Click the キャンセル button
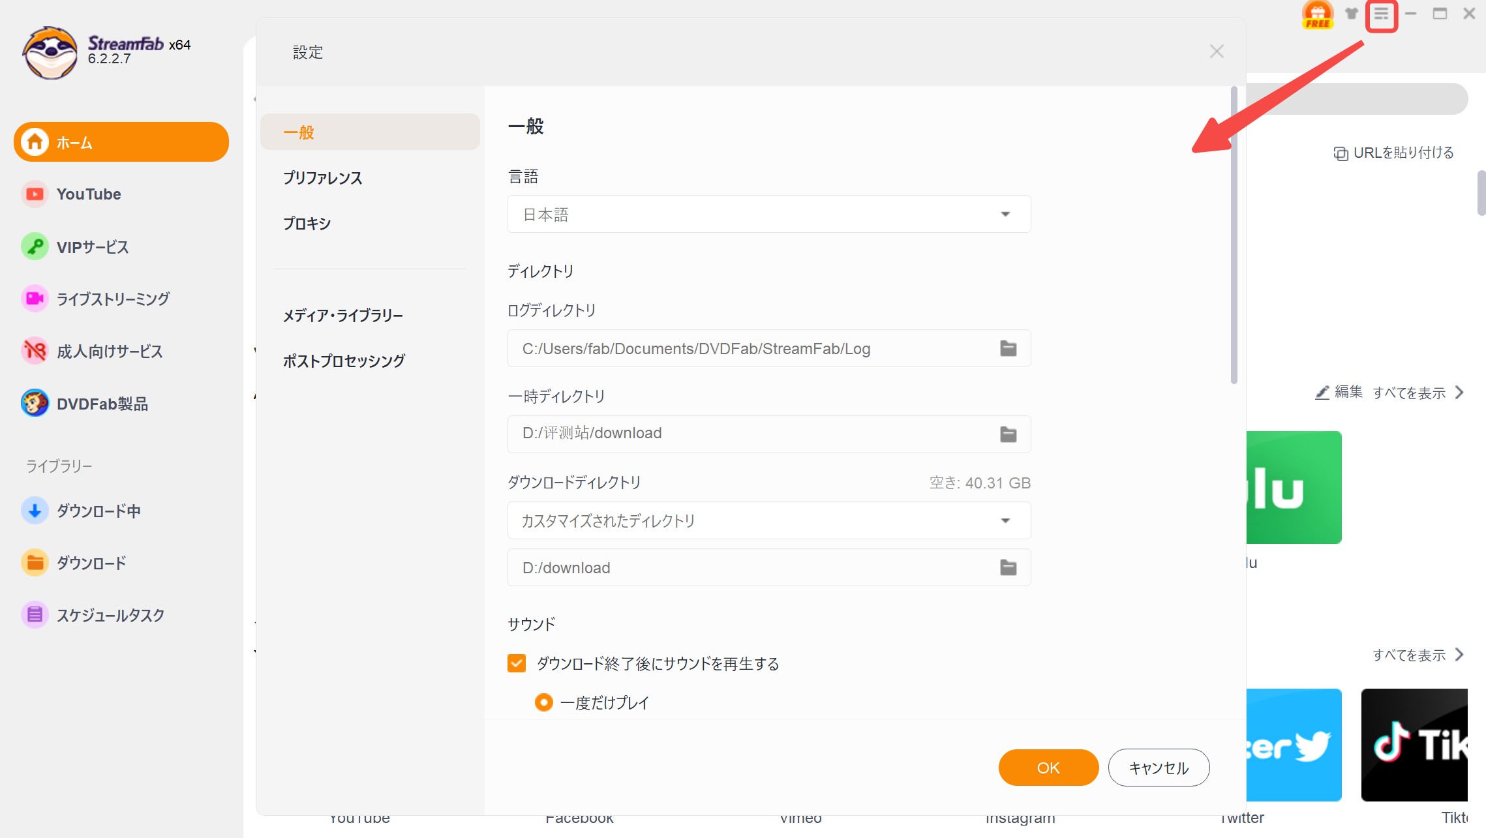 pos(1159,768)
